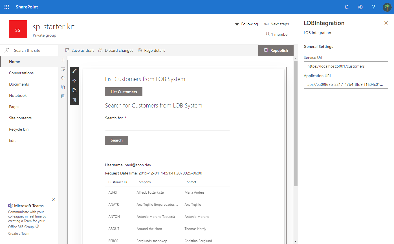
Task: Open the user profile avatar
Action: (387, 7)
